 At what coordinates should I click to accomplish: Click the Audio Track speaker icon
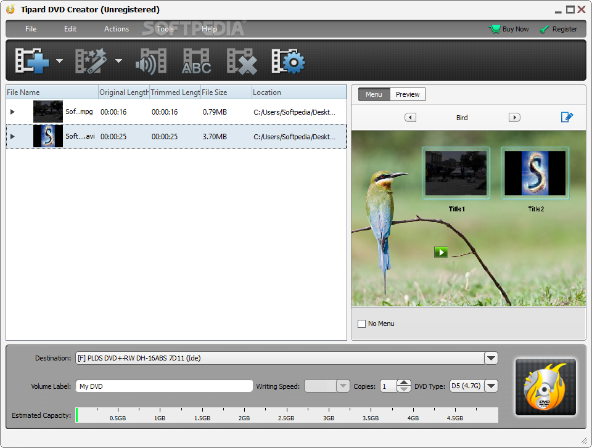151,61
